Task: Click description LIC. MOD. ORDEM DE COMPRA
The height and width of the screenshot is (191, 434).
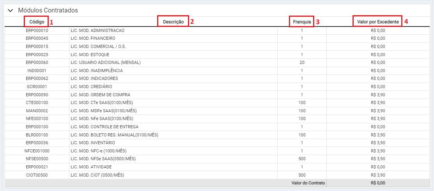Action: (101, 95)
